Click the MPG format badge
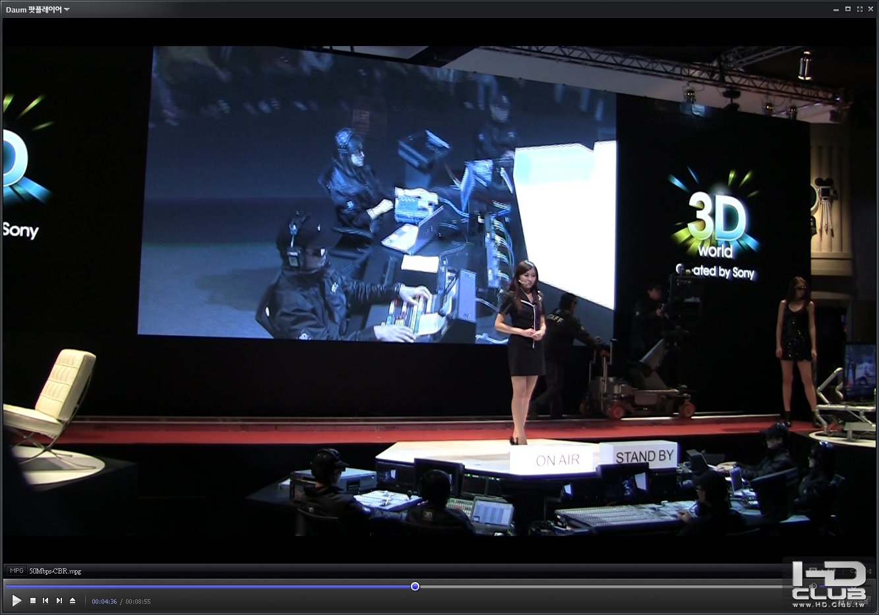This screenshot has width=879, height=615. [x=16, y=571]
